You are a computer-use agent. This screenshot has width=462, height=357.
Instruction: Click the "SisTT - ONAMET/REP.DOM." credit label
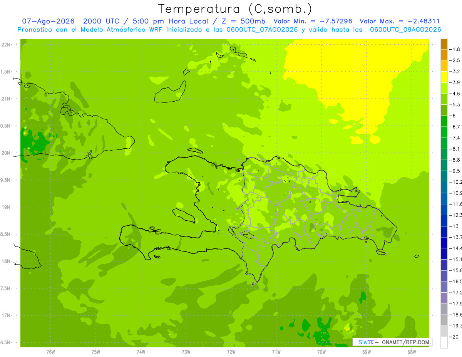[393, 342]
